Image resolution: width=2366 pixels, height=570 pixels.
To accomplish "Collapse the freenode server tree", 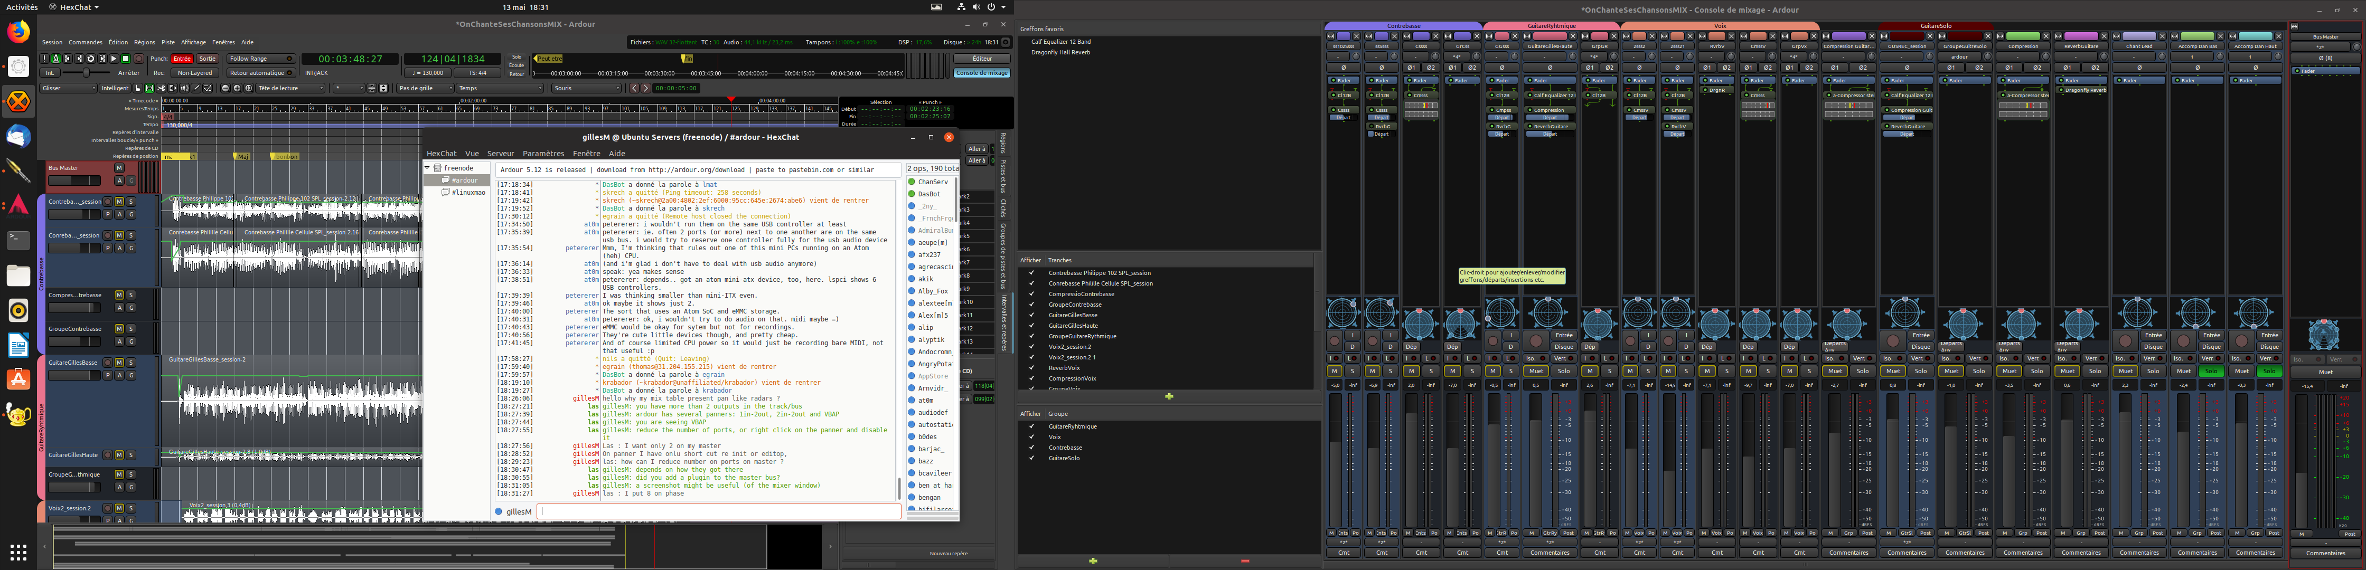I will pyautogui.click(x=428, y=168).
